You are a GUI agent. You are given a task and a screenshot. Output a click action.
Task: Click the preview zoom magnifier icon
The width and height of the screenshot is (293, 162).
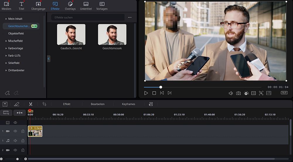click(x=261, y=93)
